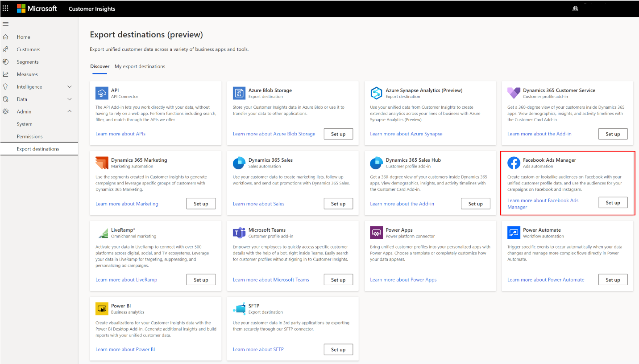Click the Intelligence lightbulb icon
This screenshot has height=364, width=639.
[x=6, y=87]
